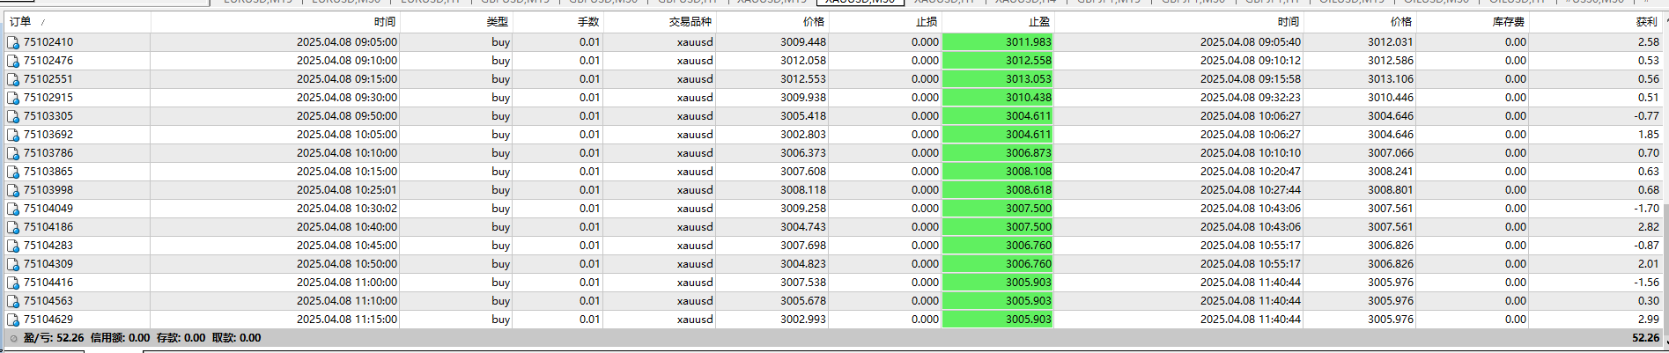Image resolution: width=1669 pixels, height=353 pixels.
Task: Click open price 3005.418
Action: pos(803,116)
